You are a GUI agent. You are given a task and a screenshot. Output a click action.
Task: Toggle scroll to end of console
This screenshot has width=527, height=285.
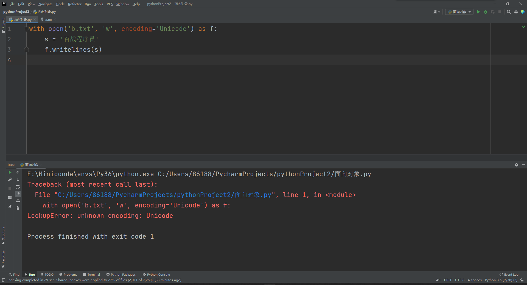(x=18, y=194)
